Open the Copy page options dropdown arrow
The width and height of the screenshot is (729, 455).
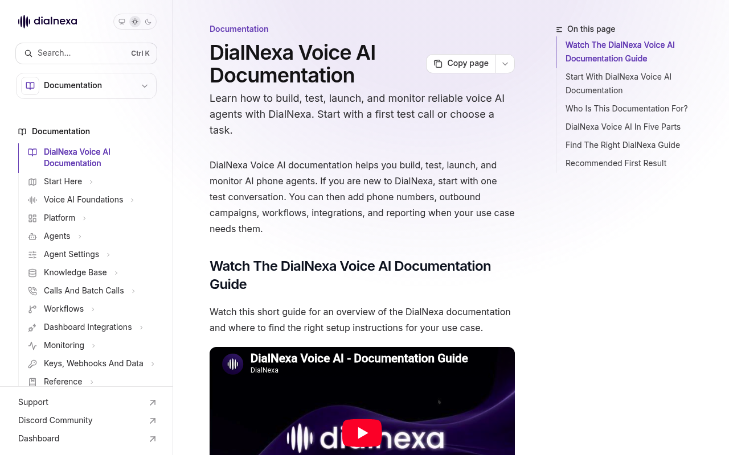pos(505,64)
